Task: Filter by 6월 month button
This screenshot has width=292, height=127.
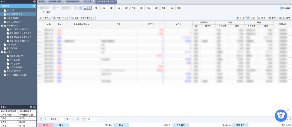Action: pos(134,8)
